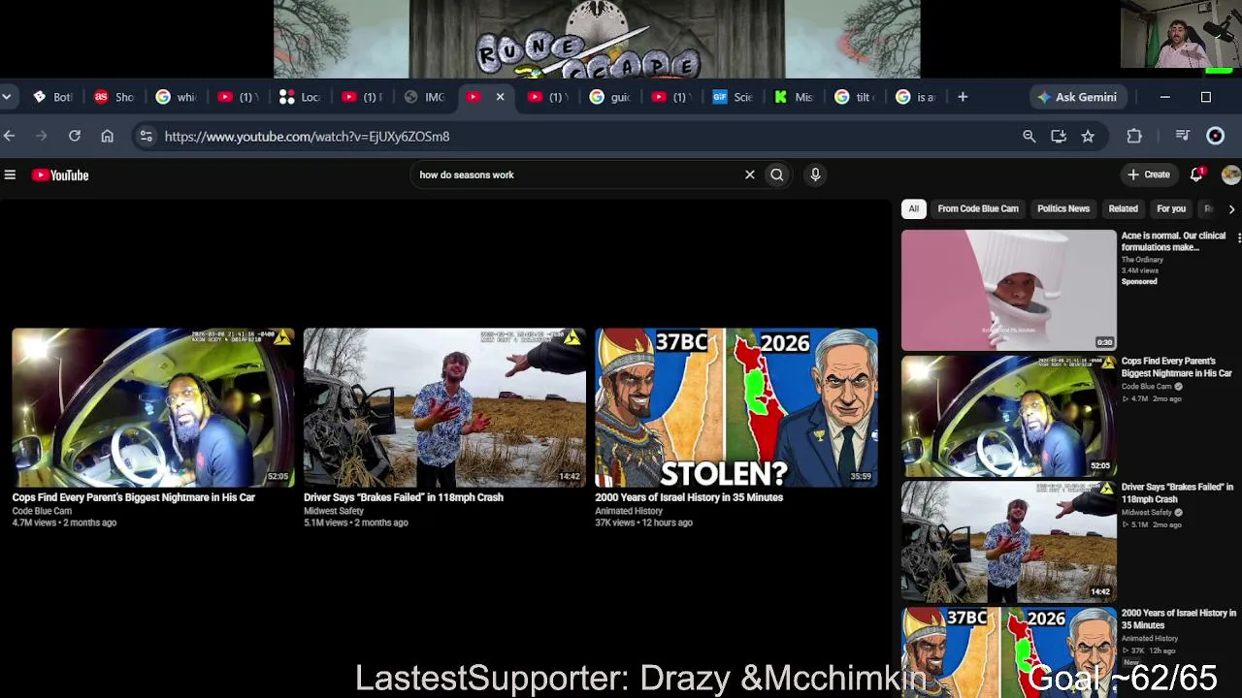Switch to the 'tilt' Google tab
Image resolution: width=1242 pixels, height=698 pixels.
(x=855, y=97)
